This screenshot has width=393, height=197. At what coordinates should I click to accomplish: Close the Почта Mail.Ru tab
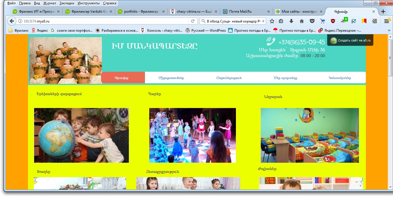269,12
